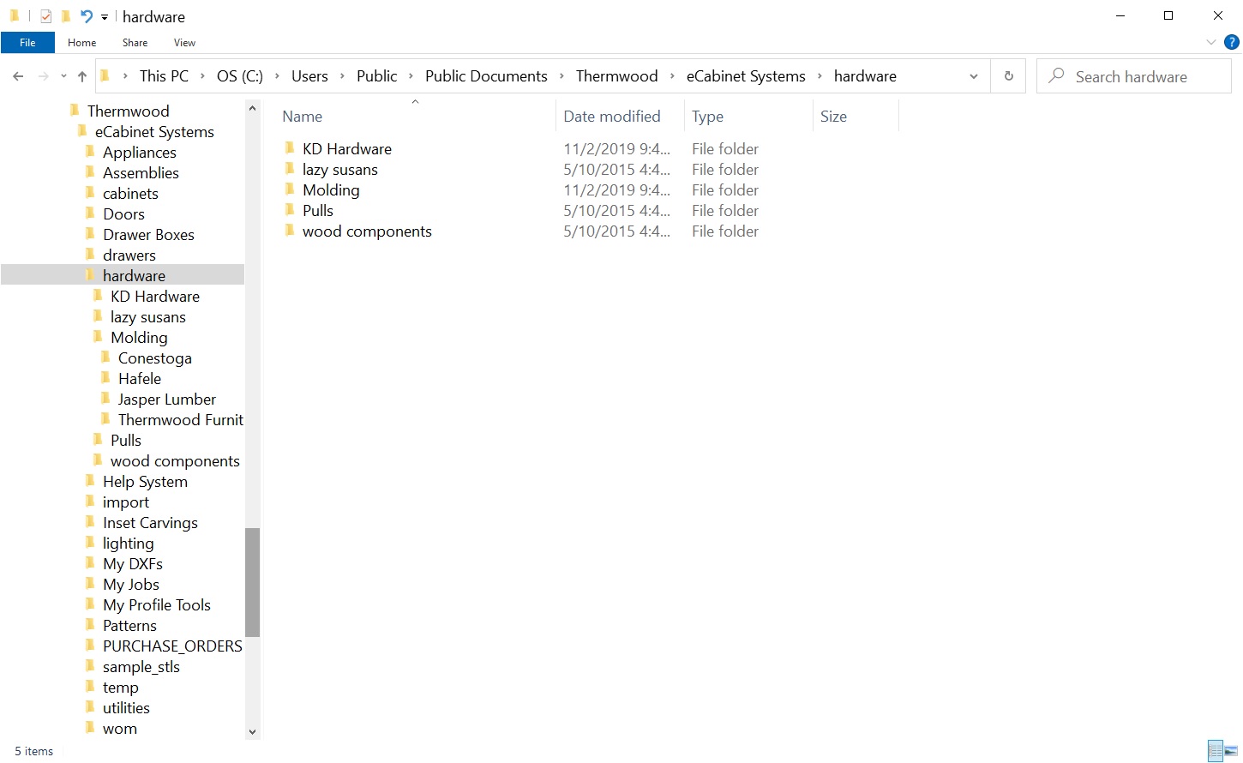This screenshot has width=1243, height=763.
Task: Open the Customize Quick Access Toolbar dropdown
Action: (105, 17)
